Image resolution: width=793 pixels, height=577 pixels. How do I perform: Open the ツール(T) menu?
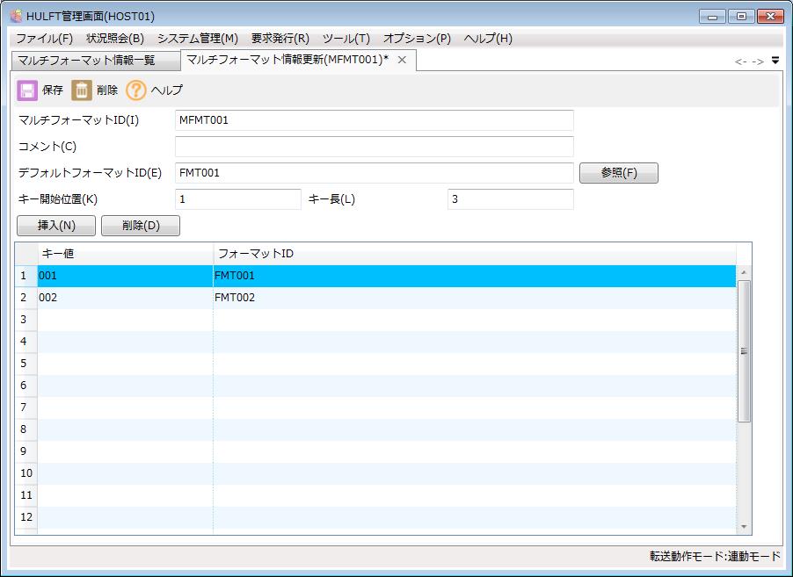click(x=346, y=39)
